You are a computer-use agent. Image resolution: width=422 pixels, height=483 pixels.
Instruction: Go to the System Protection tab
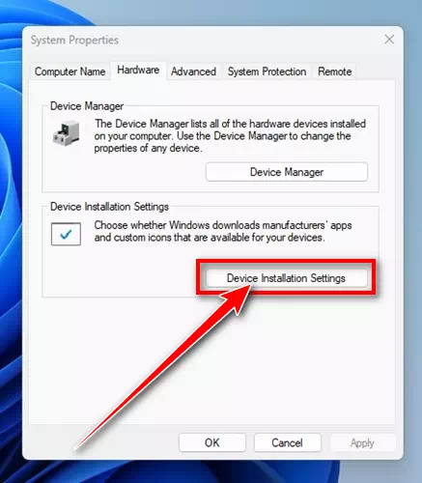(x=267, y=71)
